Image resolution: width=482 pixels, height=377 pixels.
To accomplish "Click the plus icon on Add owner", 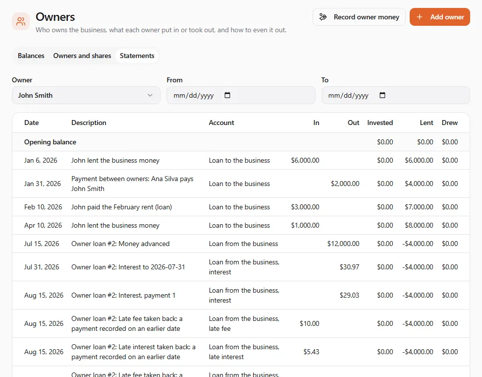I will [419, 17].
